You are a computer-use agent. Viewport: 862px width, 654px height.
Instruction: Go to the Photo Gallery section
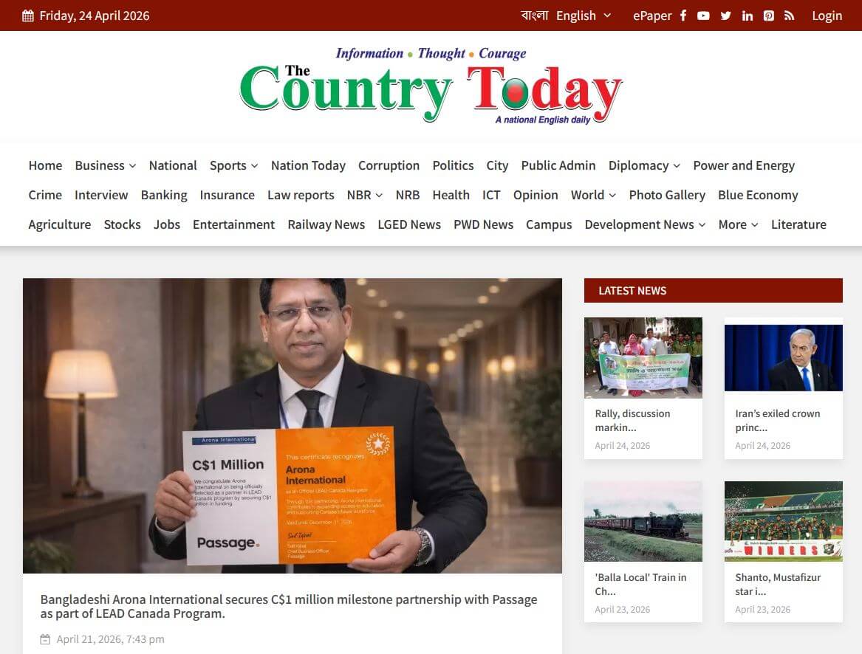[666, 195]
